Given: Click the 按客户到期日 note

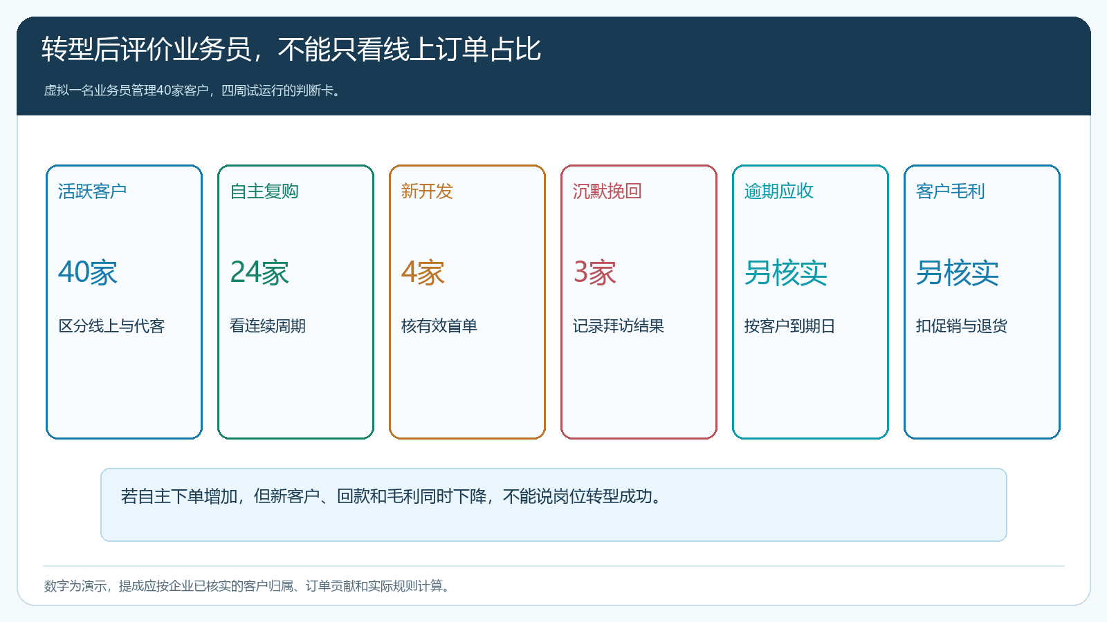Looking at the screenshot, I should (790, 326).
